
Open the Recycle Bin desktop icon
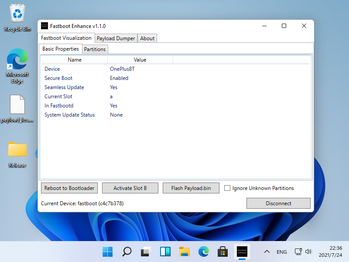[17, 18]
